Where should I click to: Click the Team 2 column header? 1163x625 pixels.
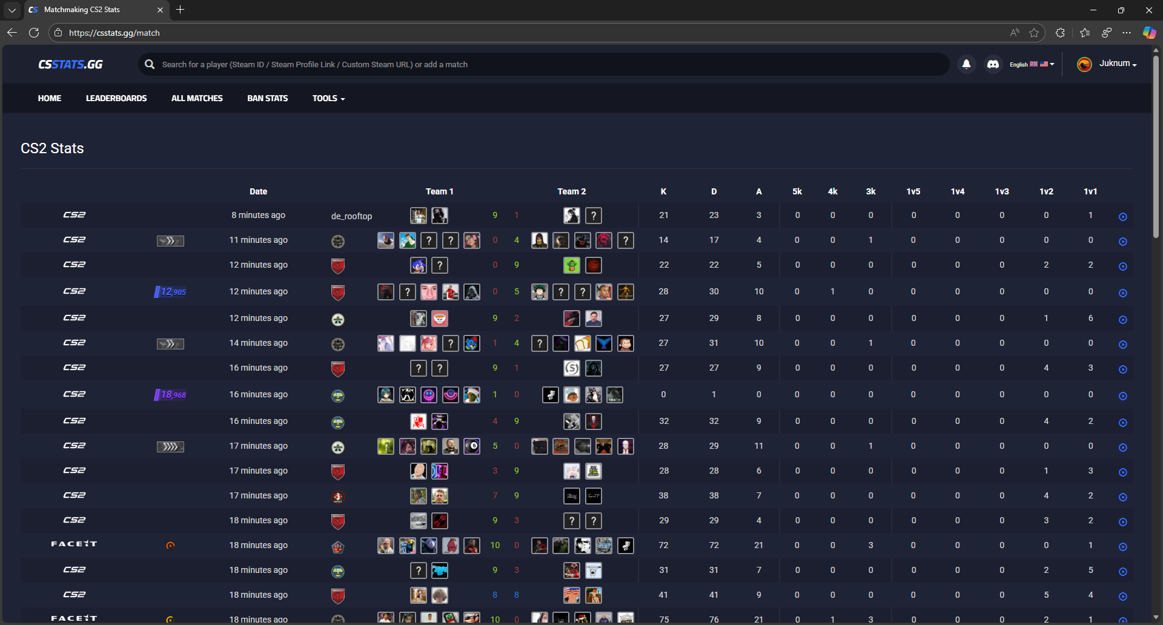click(572, 191)
